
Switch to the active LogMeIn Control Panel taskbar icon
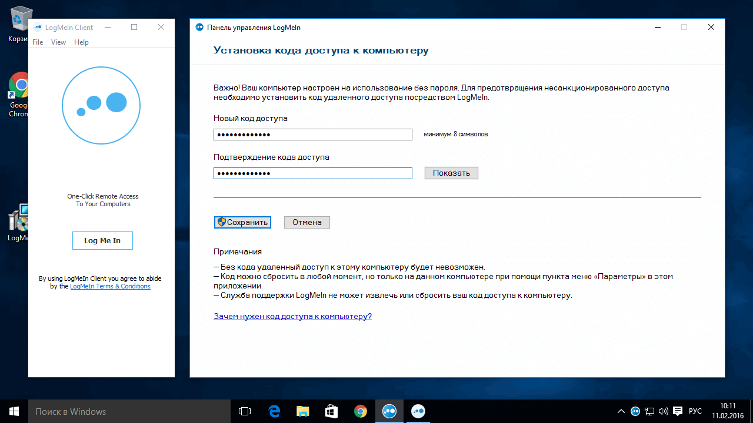click(x=389, y=411)
